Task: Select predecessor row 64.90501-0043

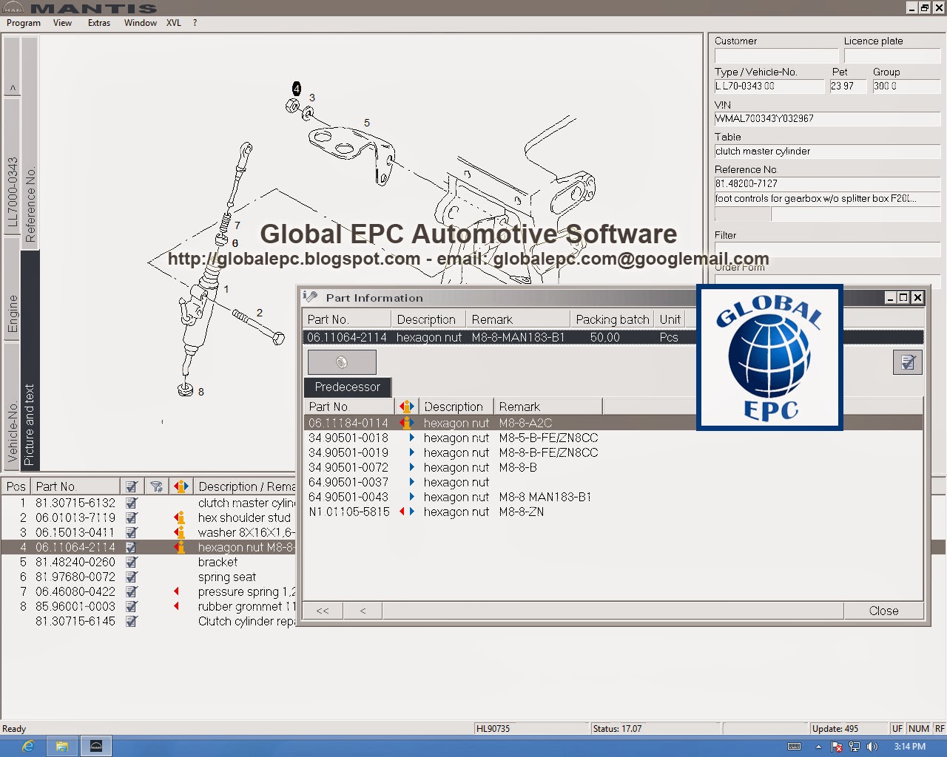Action: 613,497
